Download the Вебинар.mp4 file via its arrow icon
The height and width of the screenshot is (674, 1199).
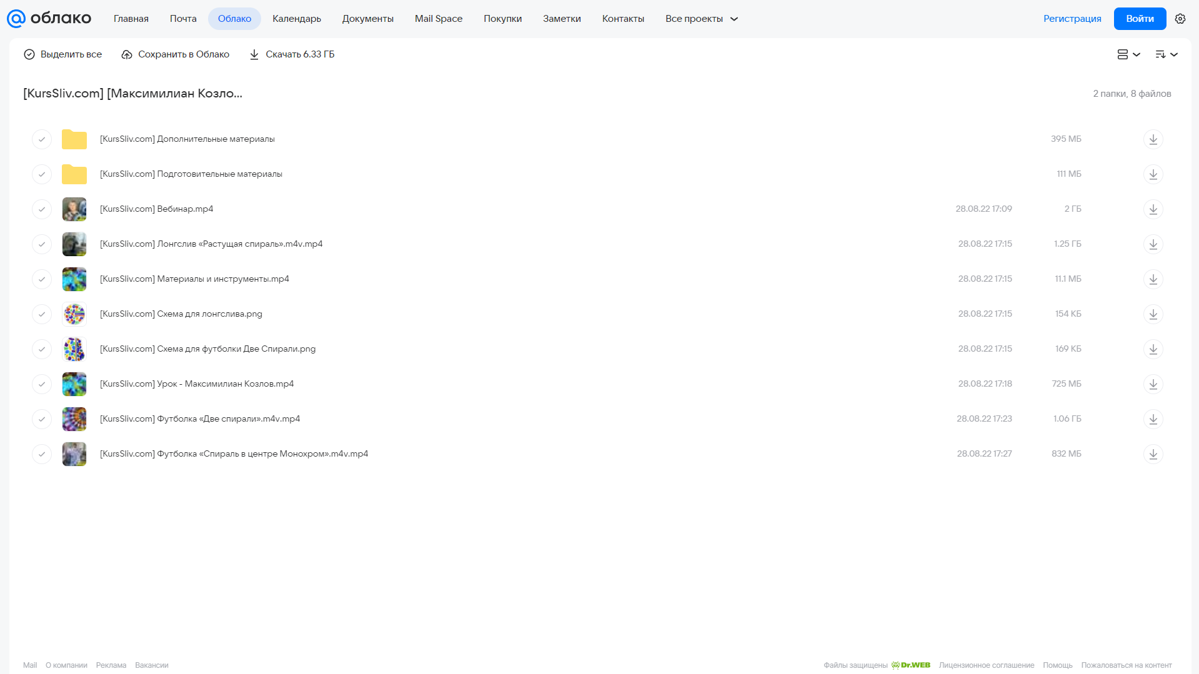pos(1153,209)
